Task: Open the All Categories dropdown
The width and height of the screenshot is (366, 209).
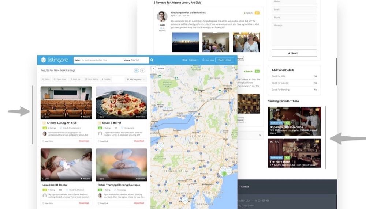Action: click(x=136, y=79)
